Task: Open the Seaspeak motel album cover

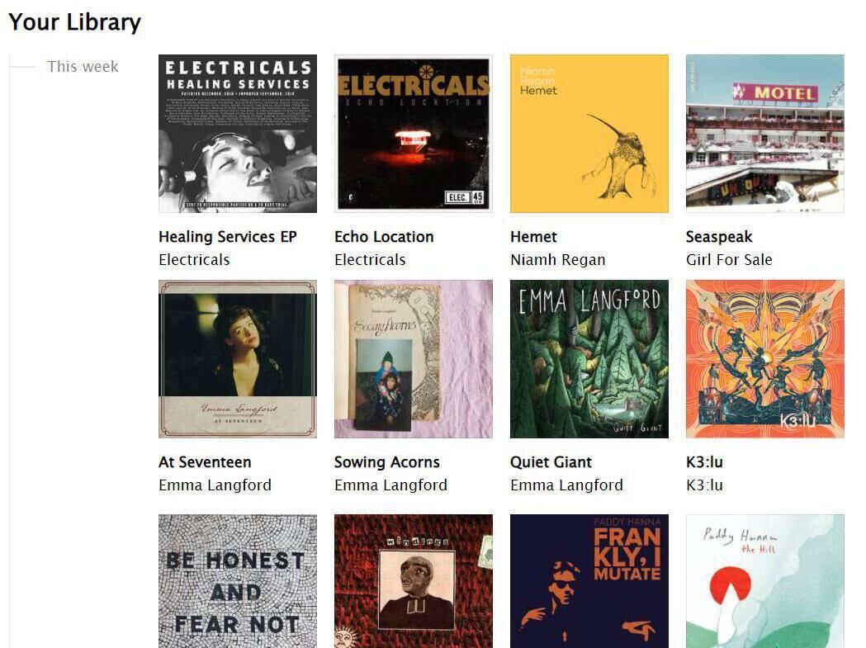Action: click(765, 133)
